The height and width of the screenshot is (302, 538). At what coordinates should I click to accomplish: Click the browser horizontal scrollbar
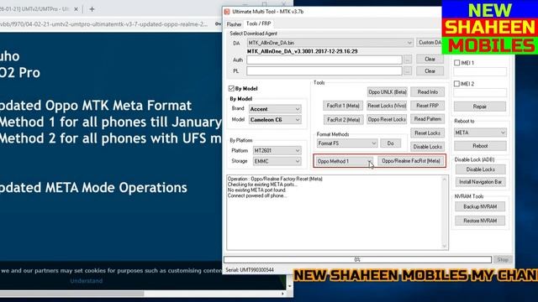pos(72,294)
